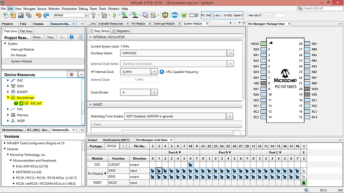Click the shopping cart icon

[x=184, y=15]
